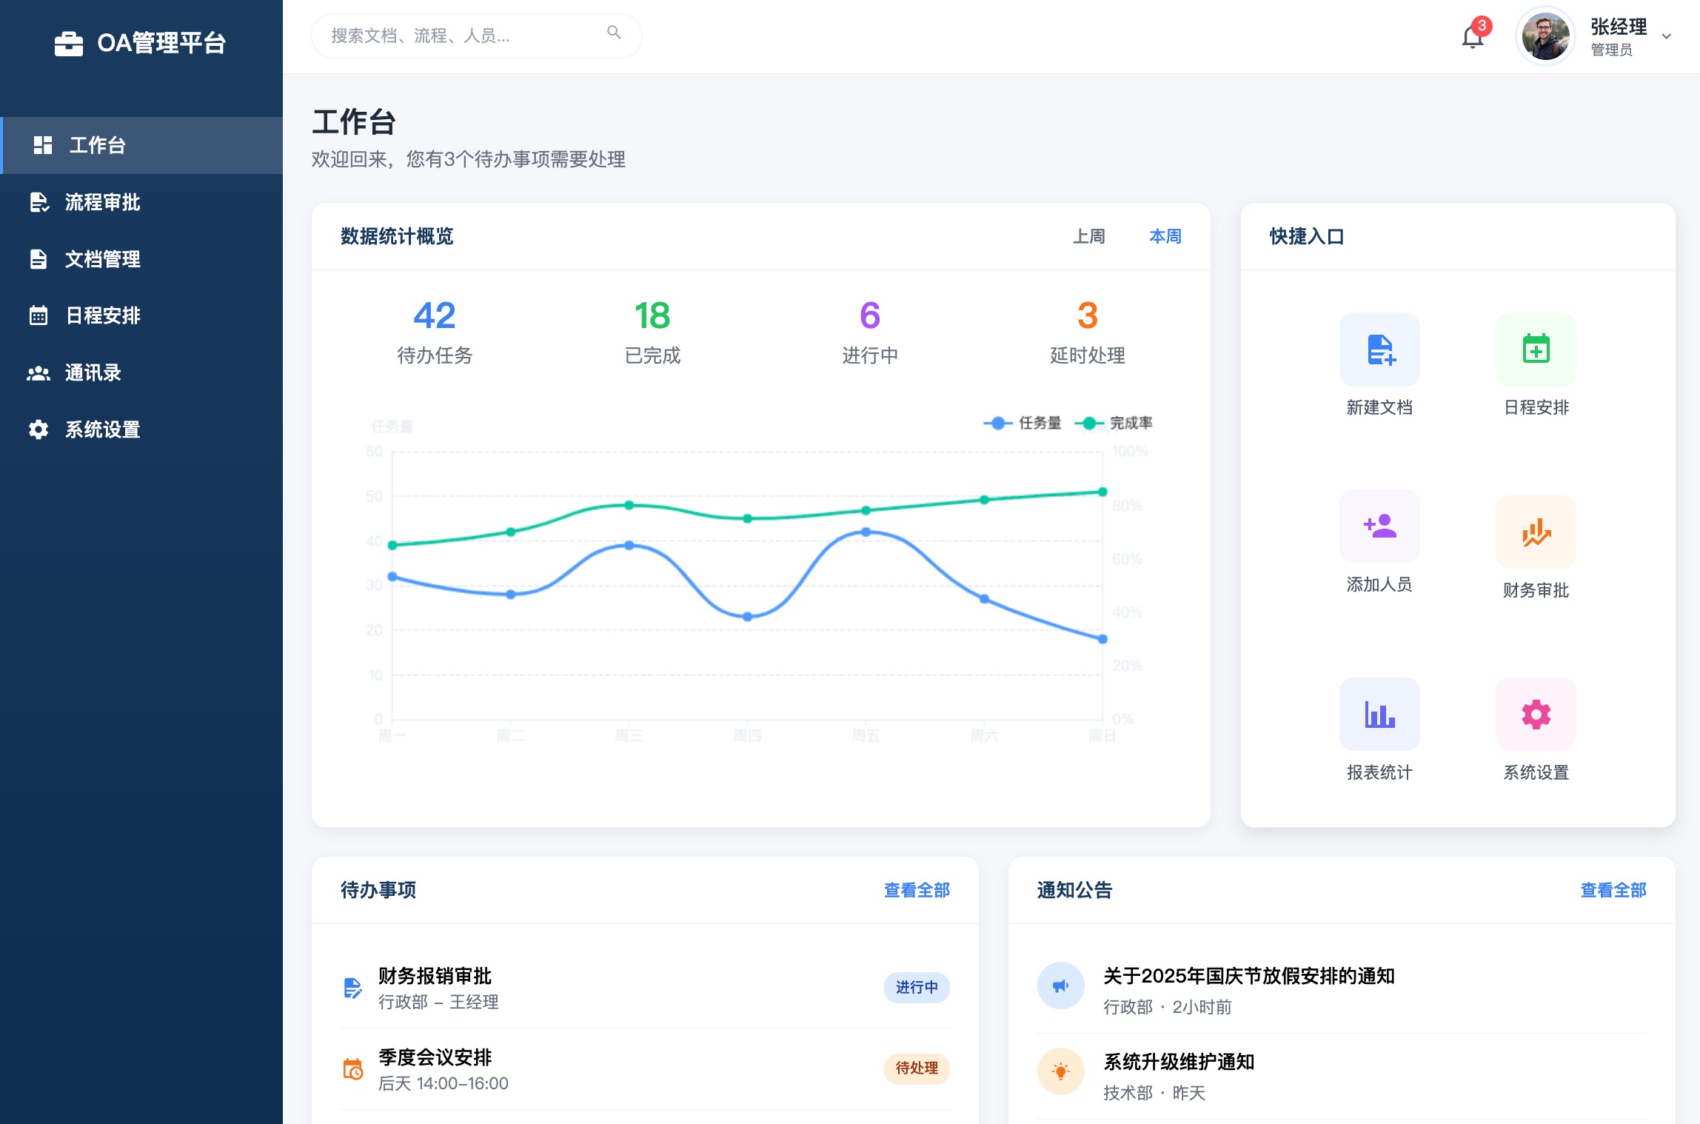Open the 财务审批 quick entry icon
This screenshot has height=1124, width=1700.
[x=1536, y=532]
